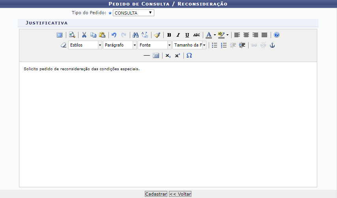Image resolution: width=337 pixels, height=198 pixels.
Task: Toggle italic formatting
Action: tap(178, 35)
